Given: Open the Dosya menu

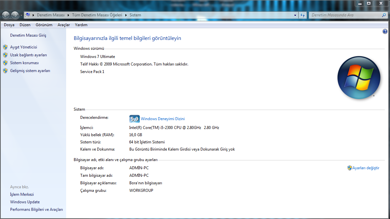Looking at the screenshot, I should [x=9, y=25].
